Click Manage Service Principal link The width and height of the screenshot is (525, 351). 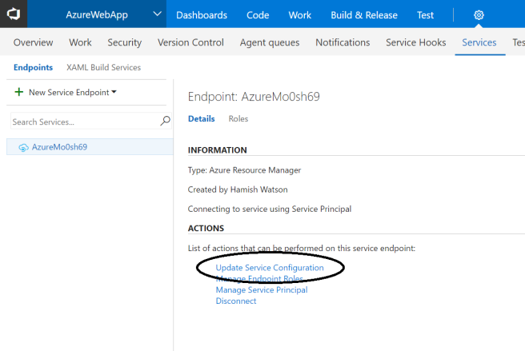tap(261, 290)
